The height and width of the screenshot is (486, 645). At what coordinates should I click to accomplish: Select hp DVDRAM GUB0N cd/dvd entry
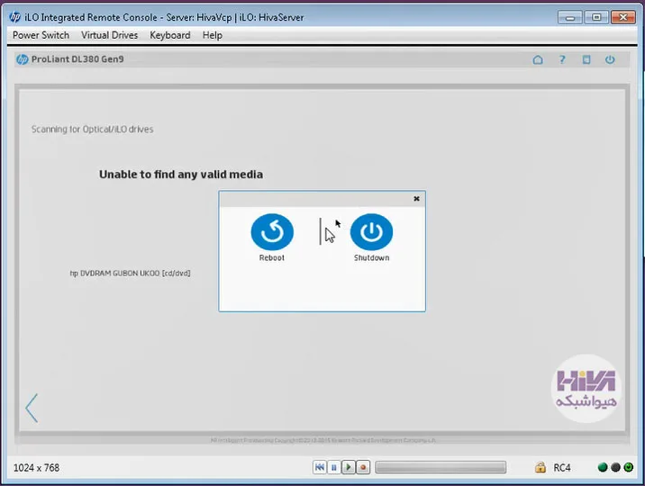click(x=130, y=274)
